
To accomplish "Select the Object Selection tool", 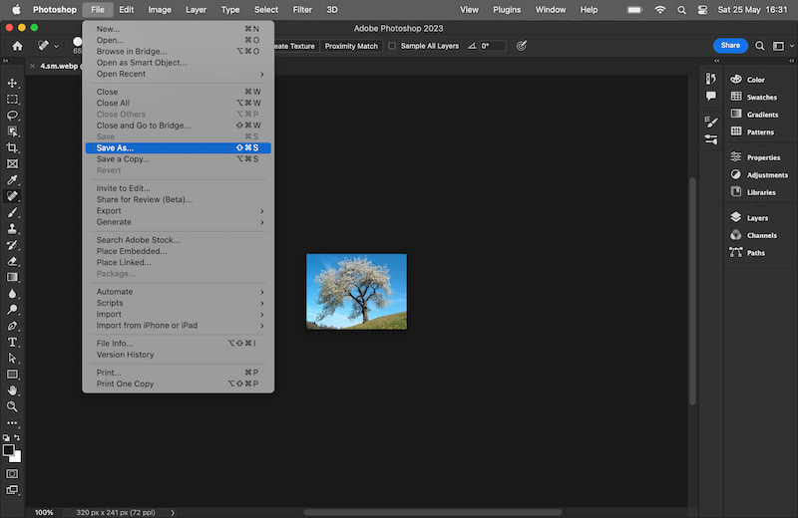I will pos(12,131).
